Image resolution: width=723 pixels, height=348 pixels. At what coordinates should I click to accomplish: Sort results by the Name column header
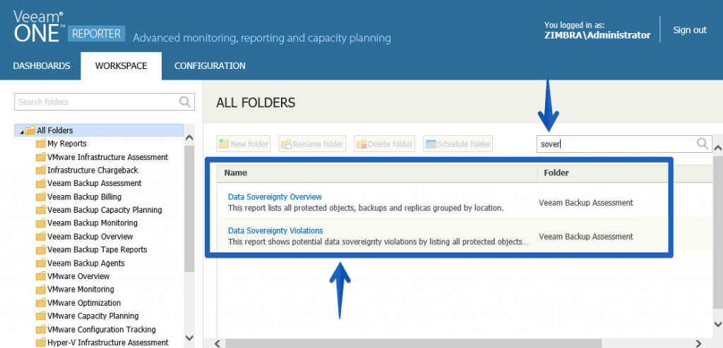coord(236,173)
